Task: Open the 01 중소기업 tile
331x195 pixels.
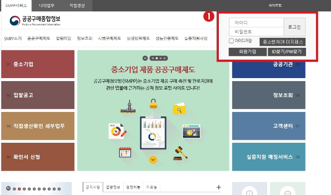Action: pyautogui.click(x=38, y=64)
